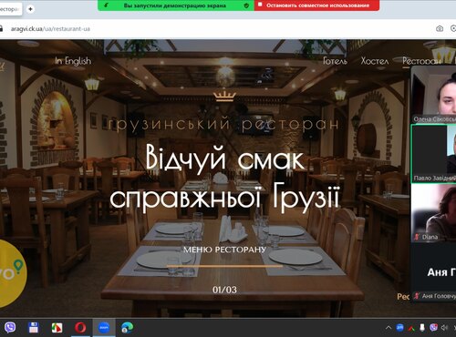Click the lightning icon in the sharing bar

point(106,5)
